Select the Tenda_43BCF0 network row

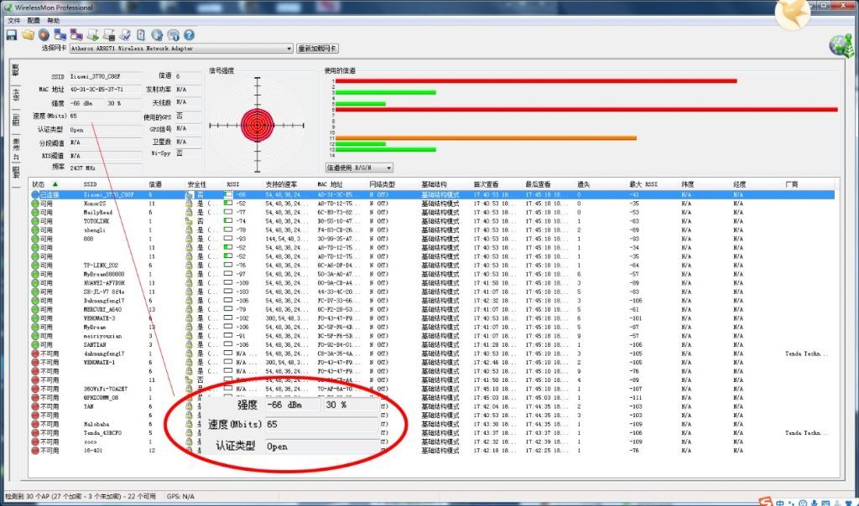coord(433,433)
